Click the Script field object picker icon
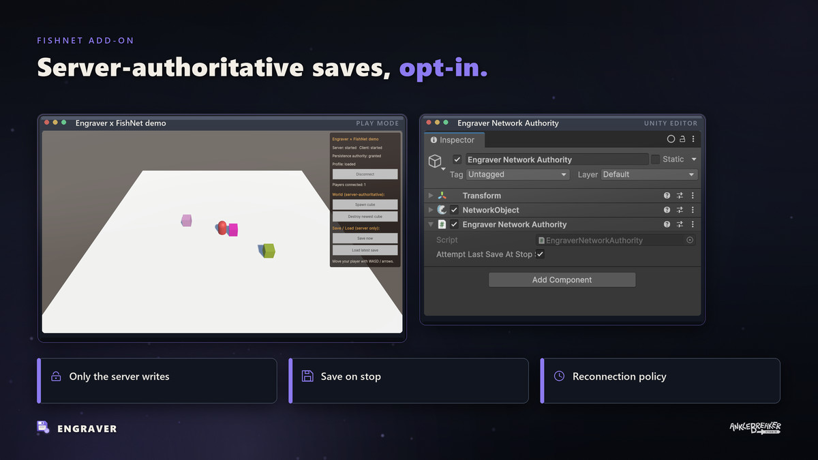 690,240
